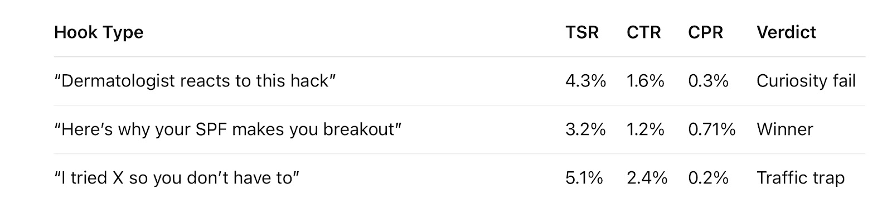Click the 5.1% TSR value
The image size is (892, 222).
tap(584, 178)
